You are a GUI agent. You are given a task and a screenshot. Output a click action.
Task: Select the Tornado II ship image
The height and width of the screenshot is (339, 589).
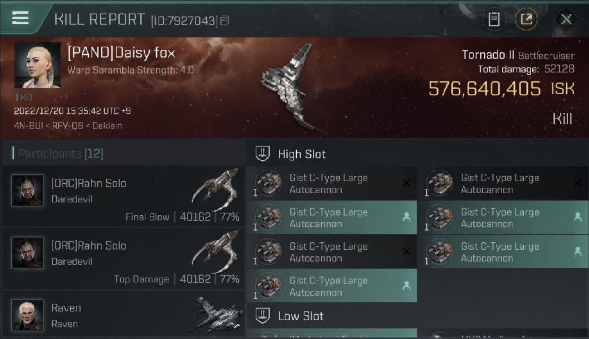(x=290, y=88)
